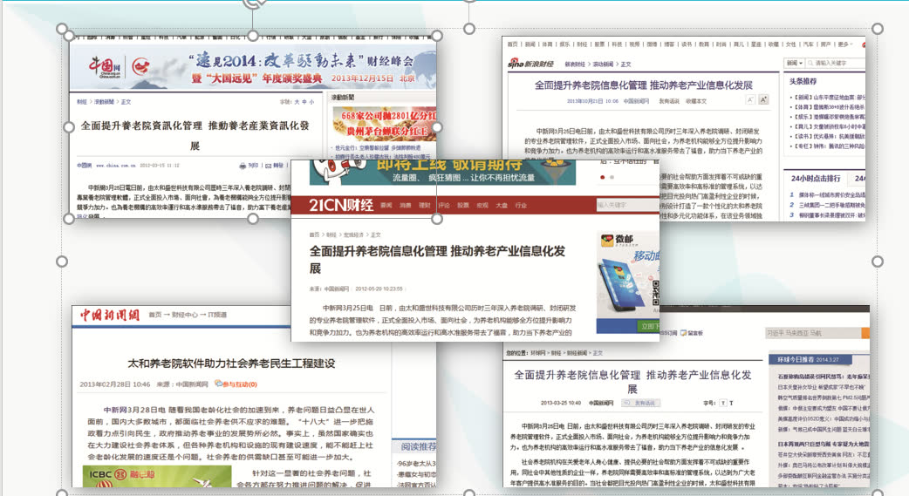The image size is (909, 496).
Task: Click bottom-middle sizing handle of China.com screenshot
Action: [x=253, y=219]
